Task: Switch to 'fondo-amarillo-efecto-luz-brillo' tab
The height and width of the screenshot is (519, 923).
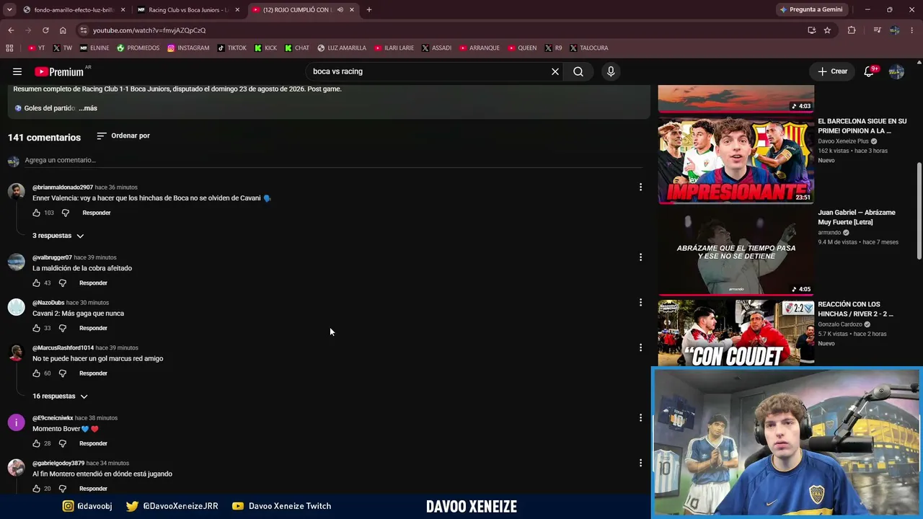Action: (x=74, y=10)
